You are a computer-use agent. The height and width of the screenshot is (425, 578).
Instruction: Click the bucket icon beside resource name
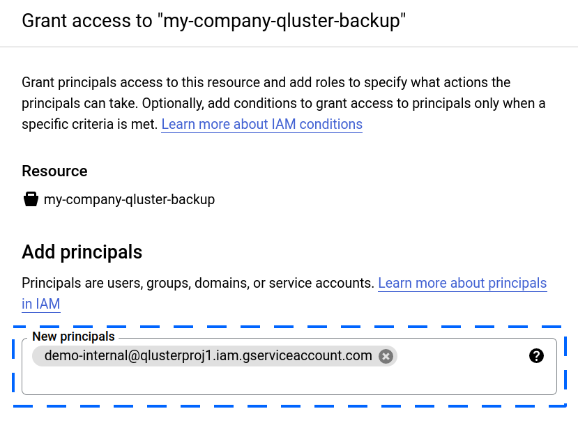click(30, 200)
